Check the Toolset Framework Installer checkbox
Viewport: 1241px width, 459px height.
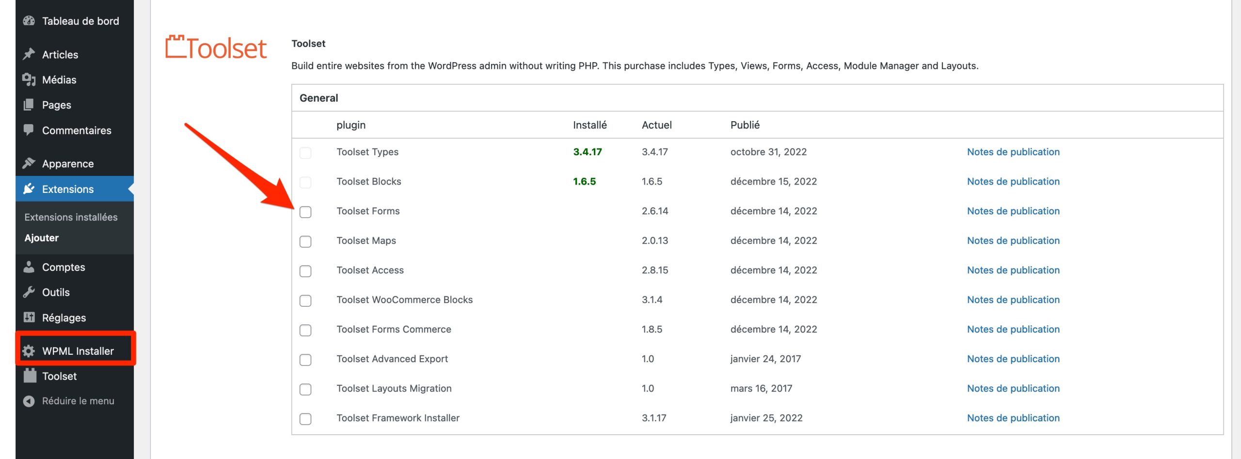[x=305, y=419]
